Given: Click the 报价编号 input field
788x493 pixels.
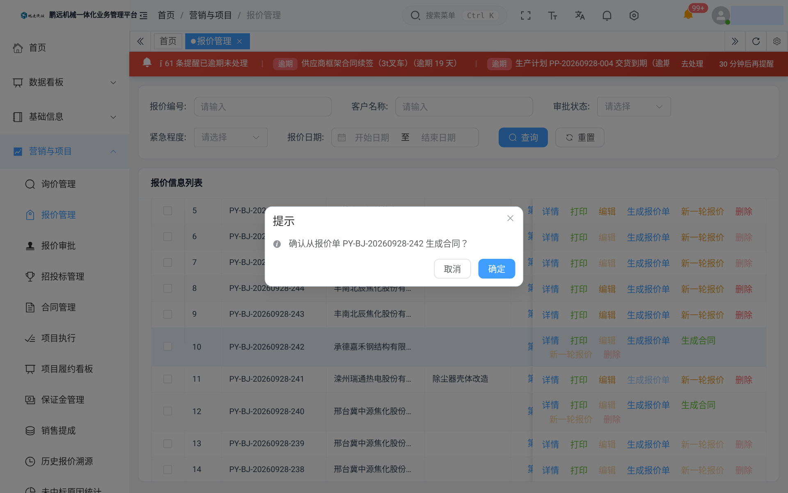Looking at the screenshot, I should [263, 106].
